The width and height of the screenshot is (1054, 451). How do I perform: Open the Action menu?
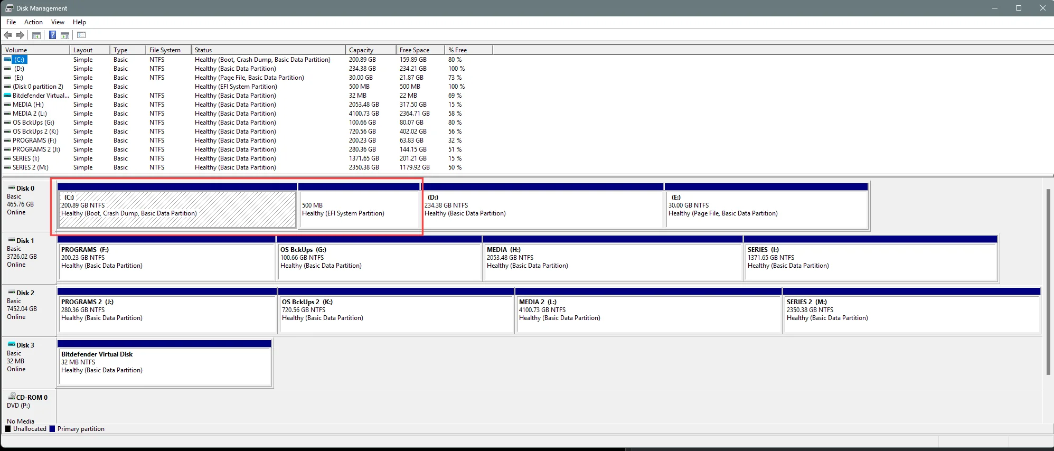tap(33, 22)
